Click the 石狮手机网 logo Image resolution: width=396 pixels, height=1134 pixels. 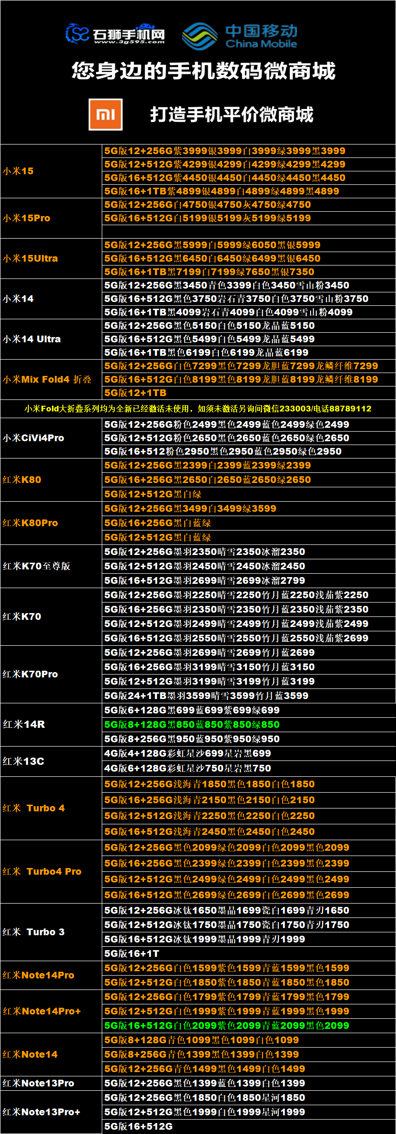pyautogui.click(x=115, y=34)
